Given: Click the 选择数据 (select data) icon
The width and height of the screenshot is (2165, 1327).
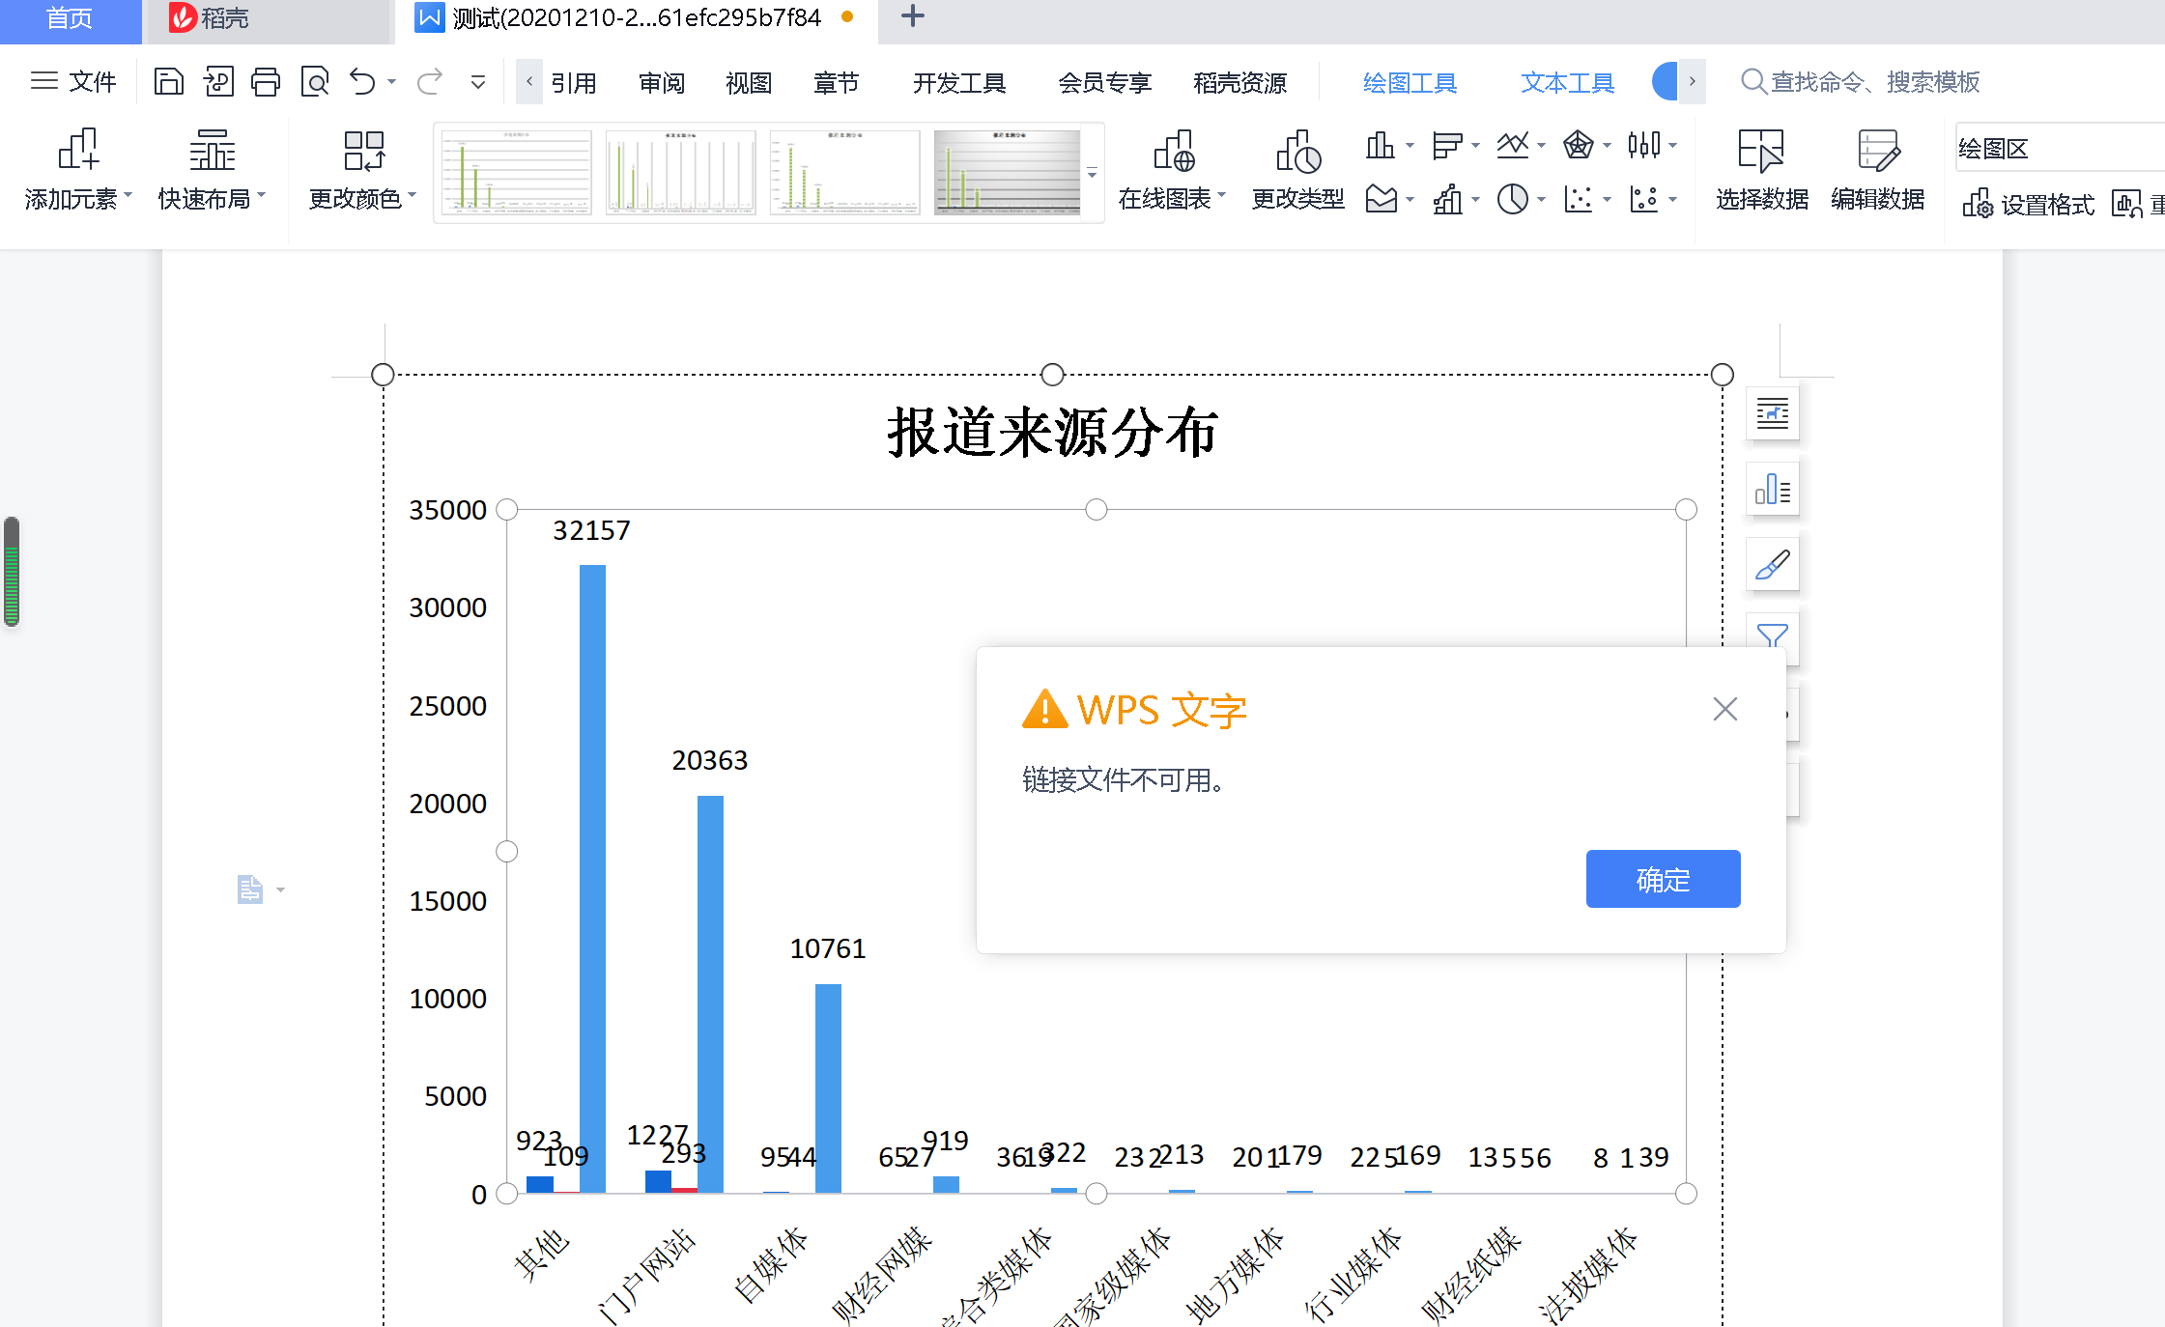Looking at the screenshot, I should 1761,172.
